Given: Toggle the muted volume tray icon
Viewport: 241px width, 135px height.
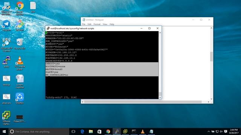Looking at the screenshot, I should (221, 132).
